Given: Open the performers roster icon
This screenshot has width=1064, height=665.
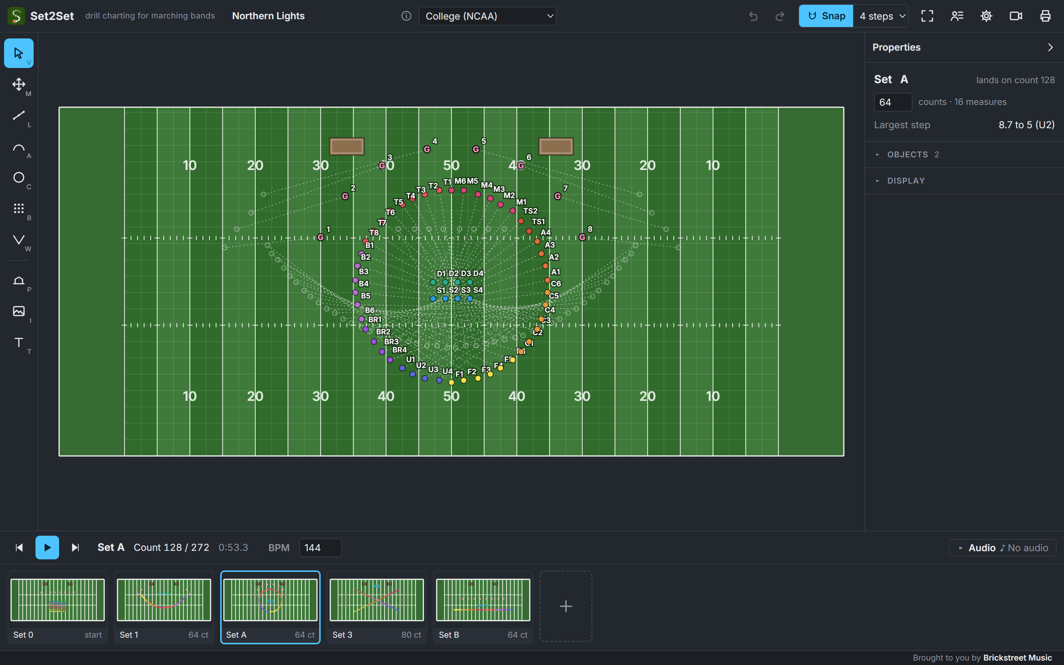Looking at the screenshot, I should coord(957,16).
